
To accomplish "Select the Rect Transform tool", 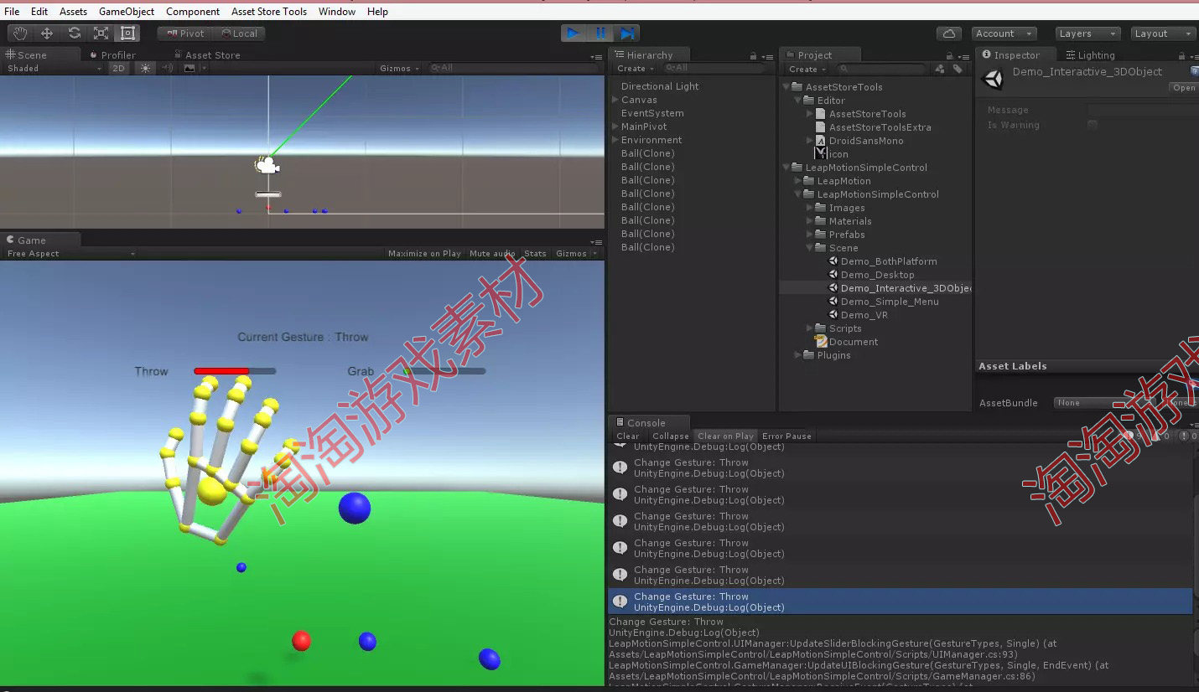I will 127,34.
